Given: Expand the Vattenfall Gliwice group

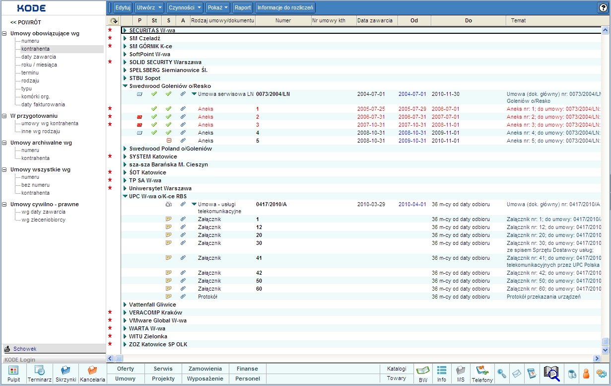Looking at the screenshot, I should click(x=125, y=305).
